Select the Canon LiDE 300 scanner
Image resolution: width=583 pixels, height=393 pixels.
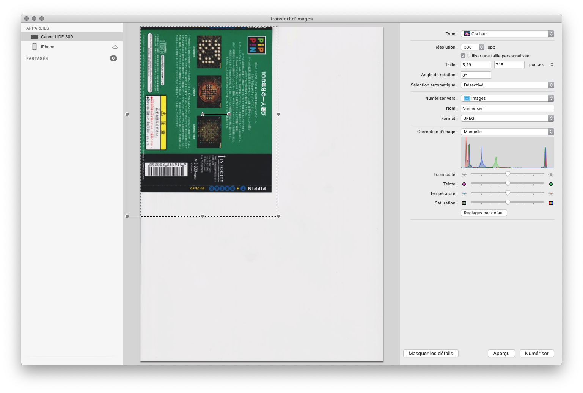[x=72, y=37]
